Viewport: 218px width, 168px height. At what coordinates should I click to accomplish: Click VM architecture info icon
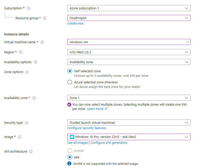pyautogui.click(x=31, y=152)
